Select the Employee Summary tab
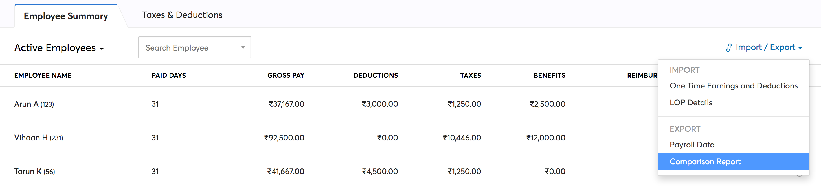821x187 pixels. pos(66,16)
